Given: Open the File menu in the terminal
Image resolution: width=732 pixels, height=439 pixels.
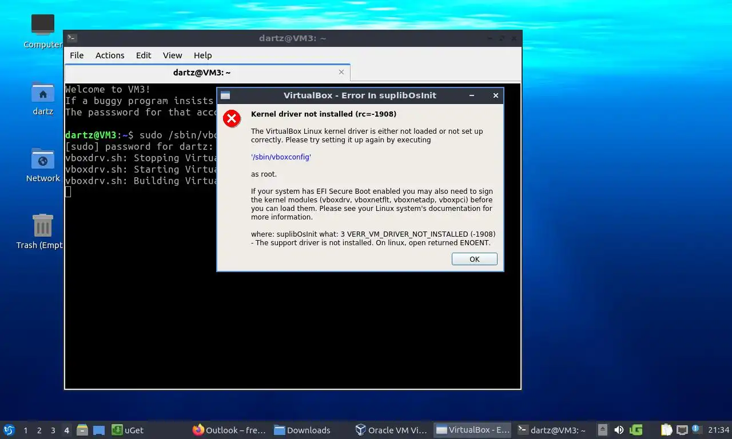Looking at the screenshot, I should click(77, 55).
